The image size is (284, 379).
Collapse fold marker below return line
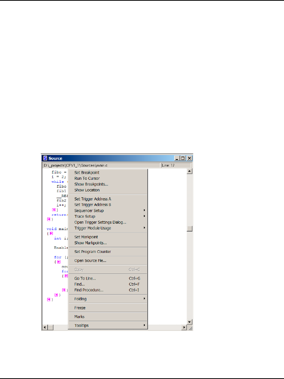(49, 219)
